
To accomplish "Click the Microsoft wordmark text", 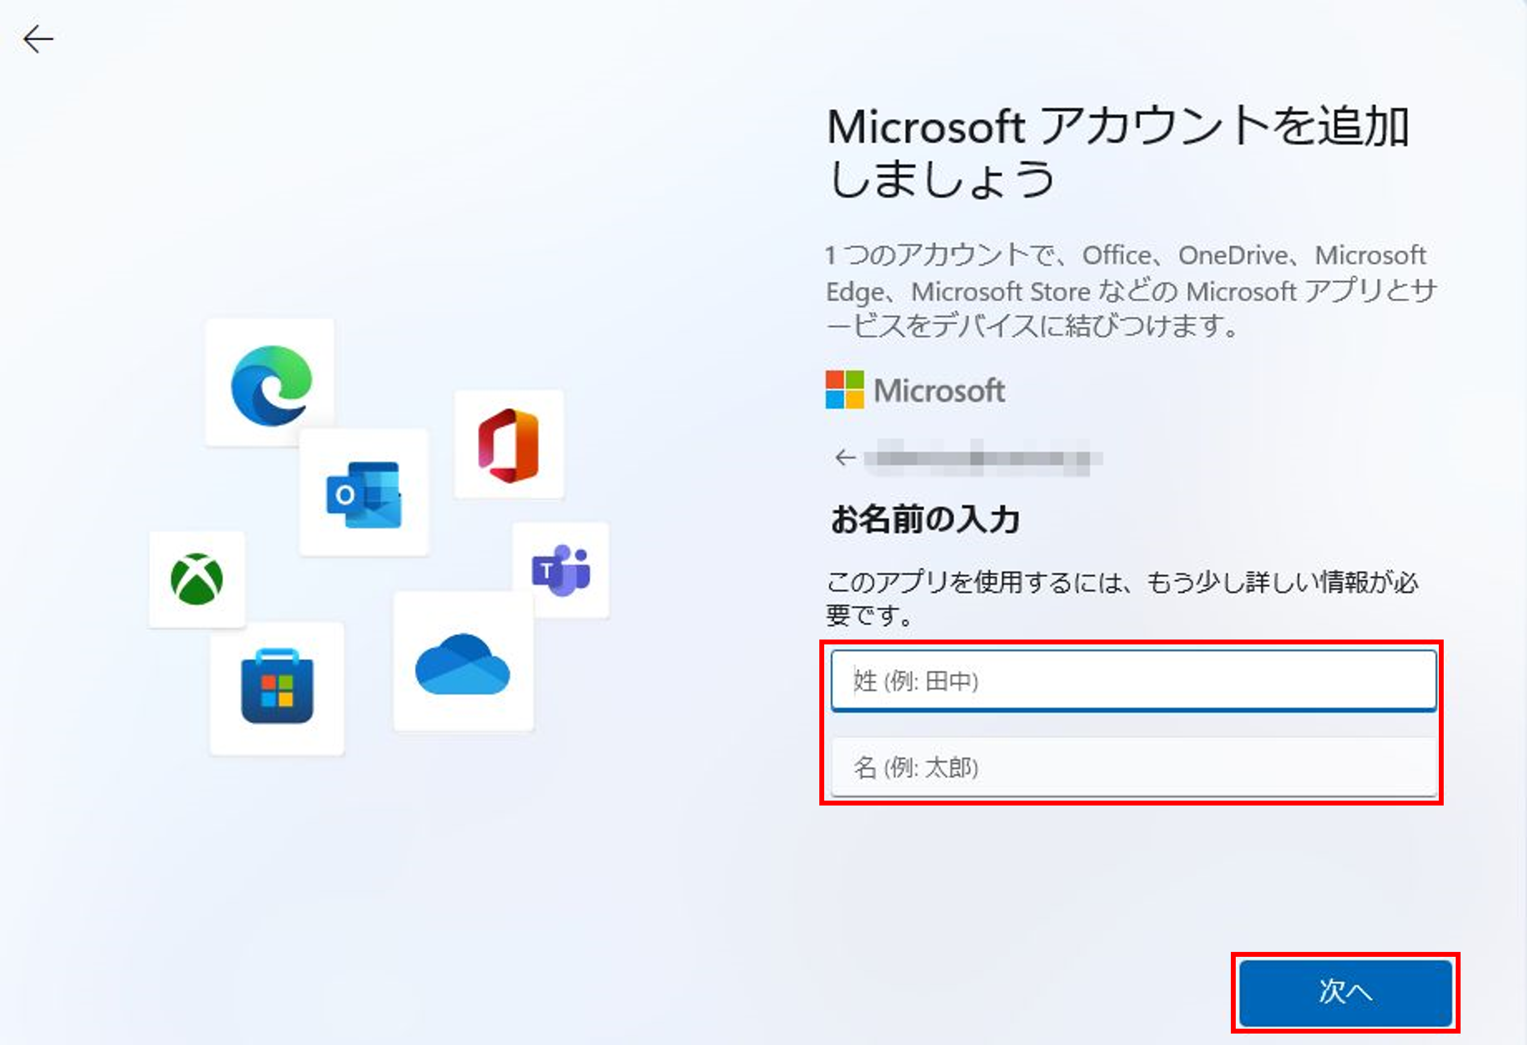I will click(x=939, y=391).
